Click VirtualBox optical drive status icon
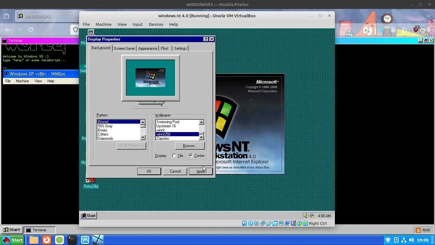This screenshot has width=435, height=245. click(x=250, y=223)
